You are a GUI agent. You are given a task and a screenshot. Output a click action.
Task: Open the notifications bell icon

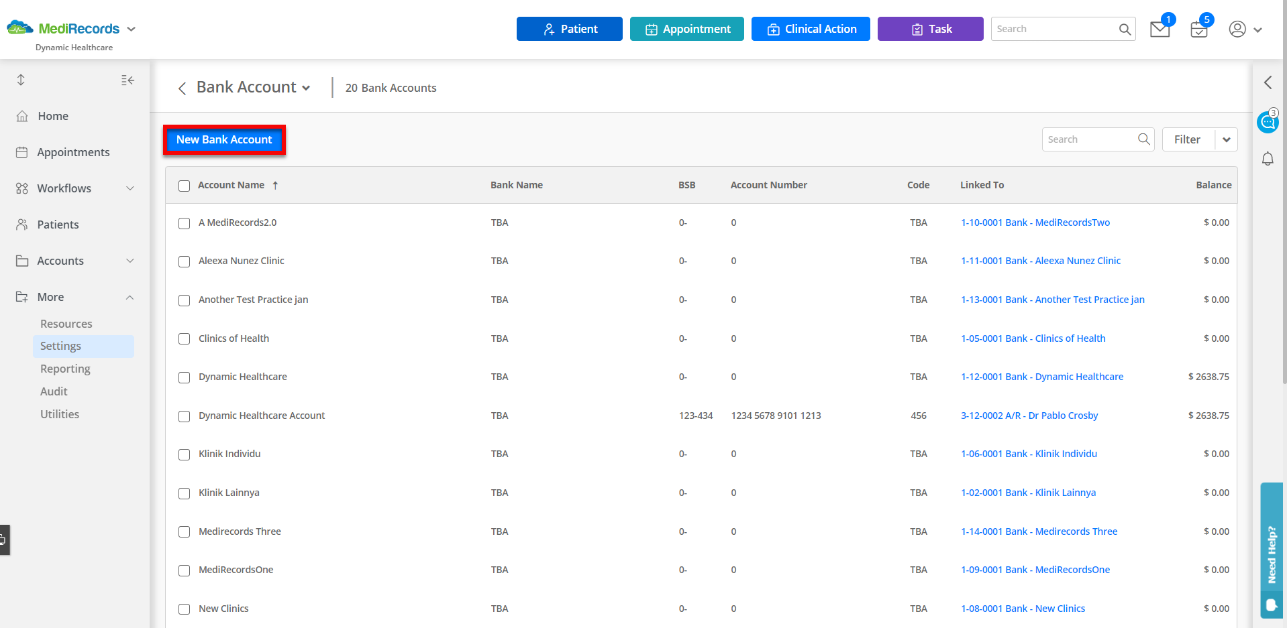(x=1268, y=159)
